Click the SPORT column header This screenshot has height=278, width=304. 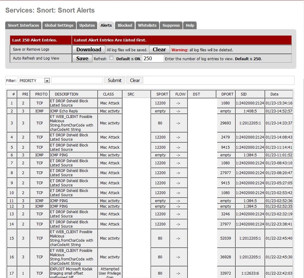tap(162, 94)
